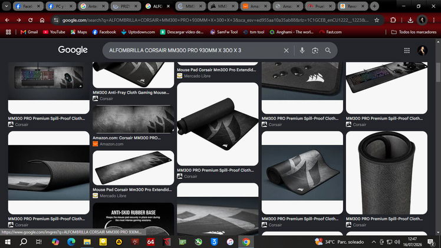Open the taskbar clock and date

coord(413,242)
